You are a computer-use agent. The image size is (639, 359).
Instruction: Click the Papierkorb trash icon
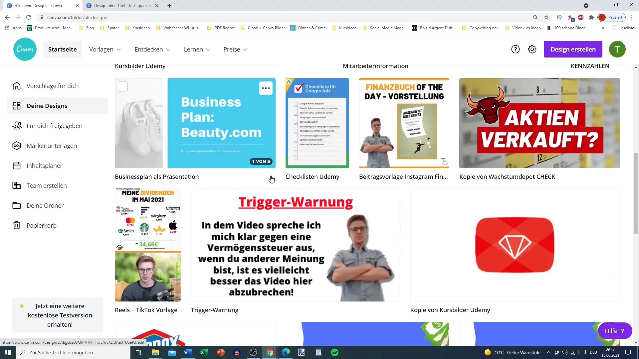point(17,225)
